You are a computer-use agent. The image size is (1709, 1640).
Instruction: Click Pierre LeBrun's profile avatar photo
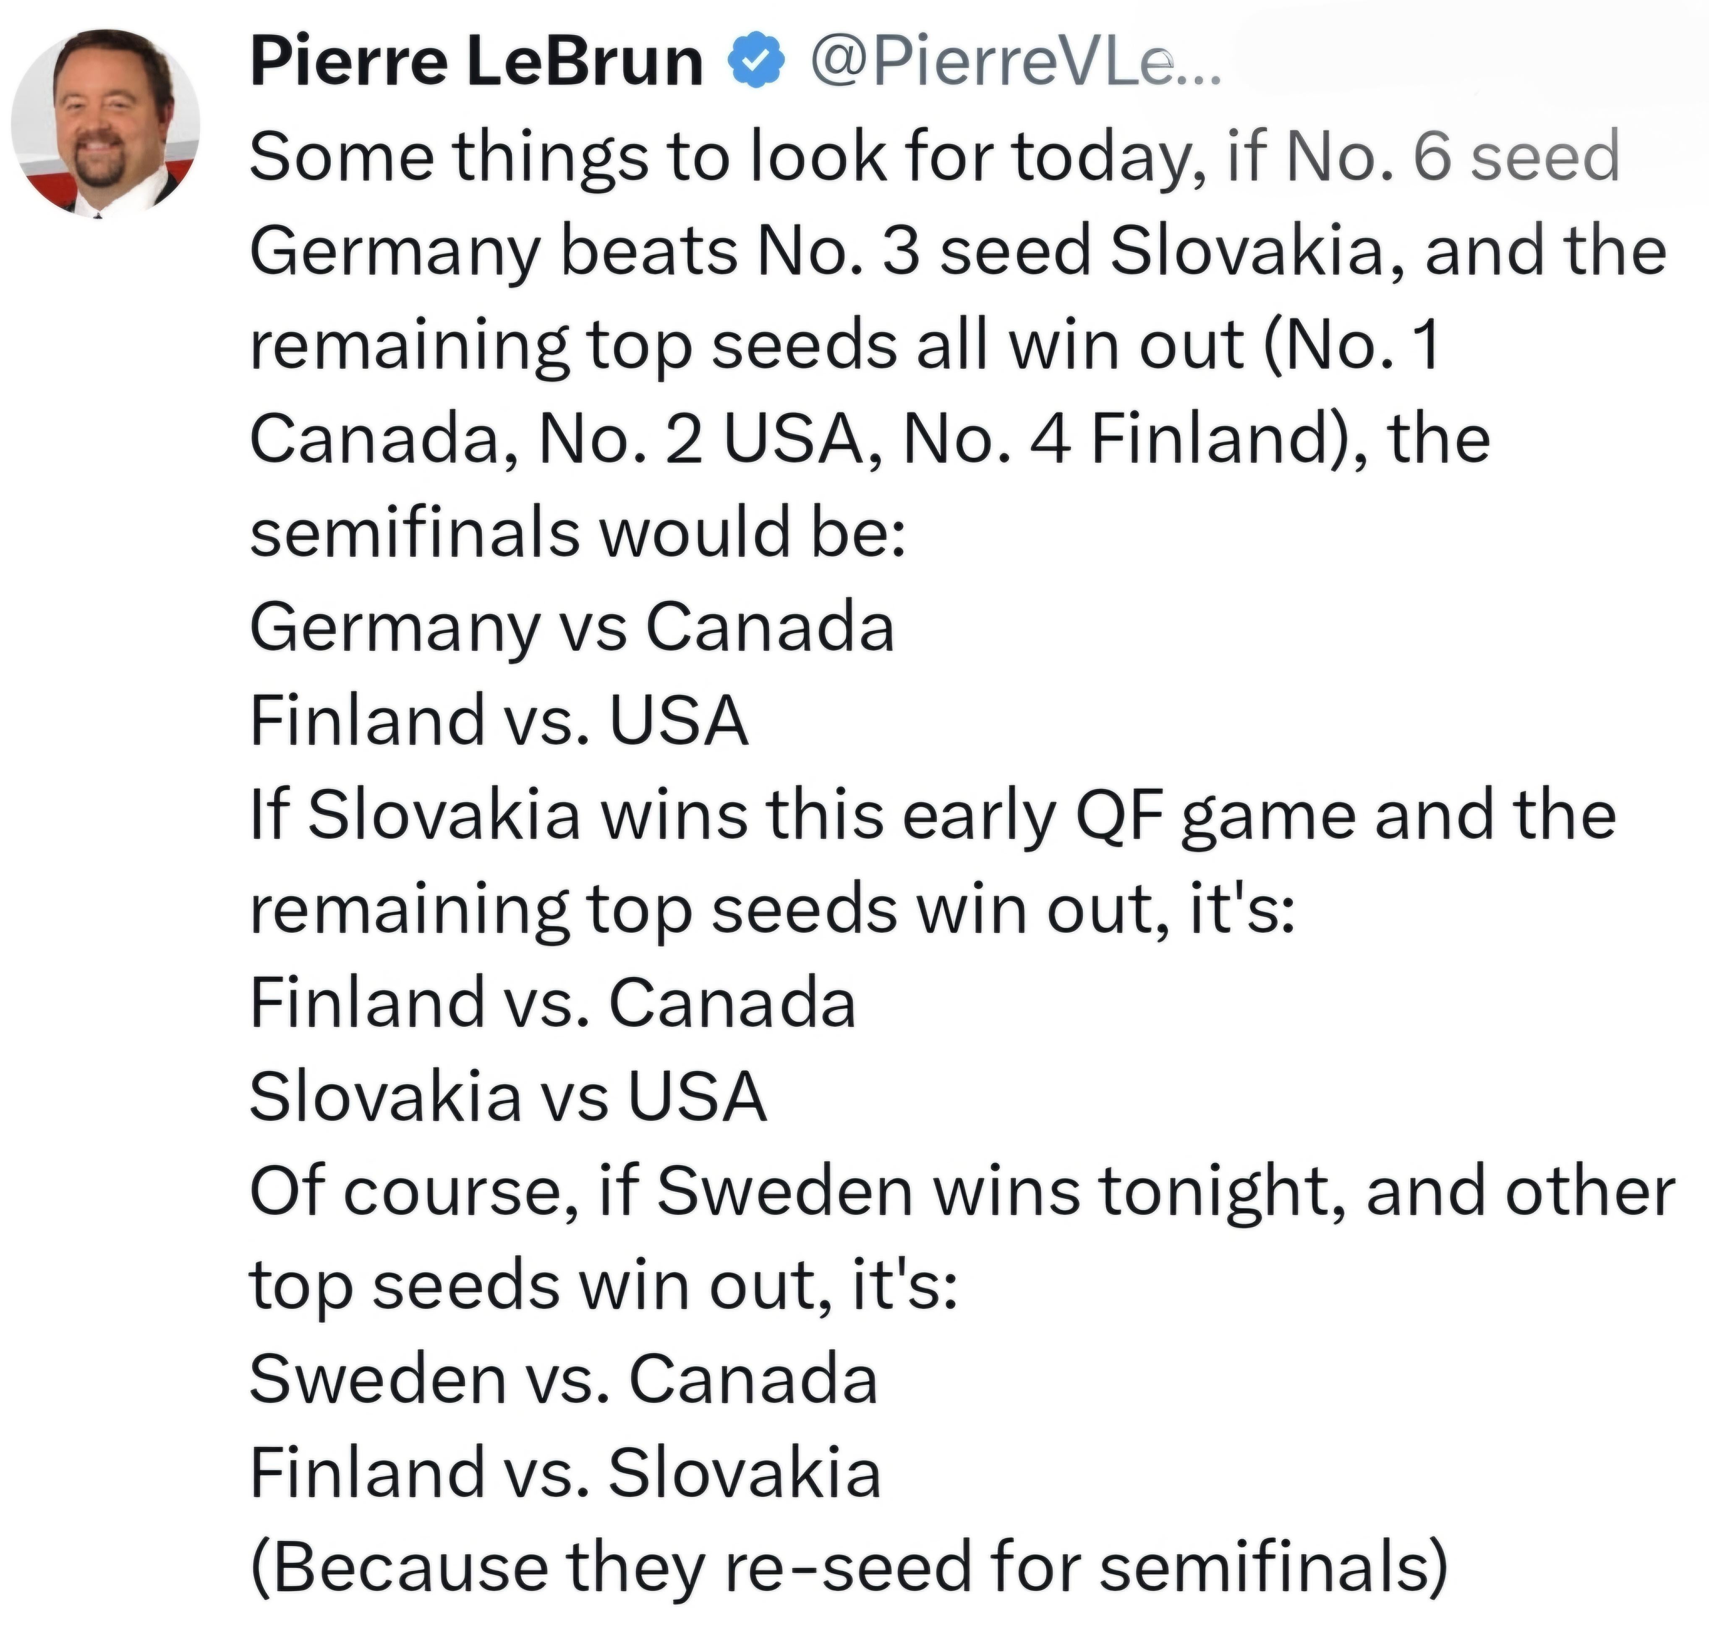coord(105,123)
